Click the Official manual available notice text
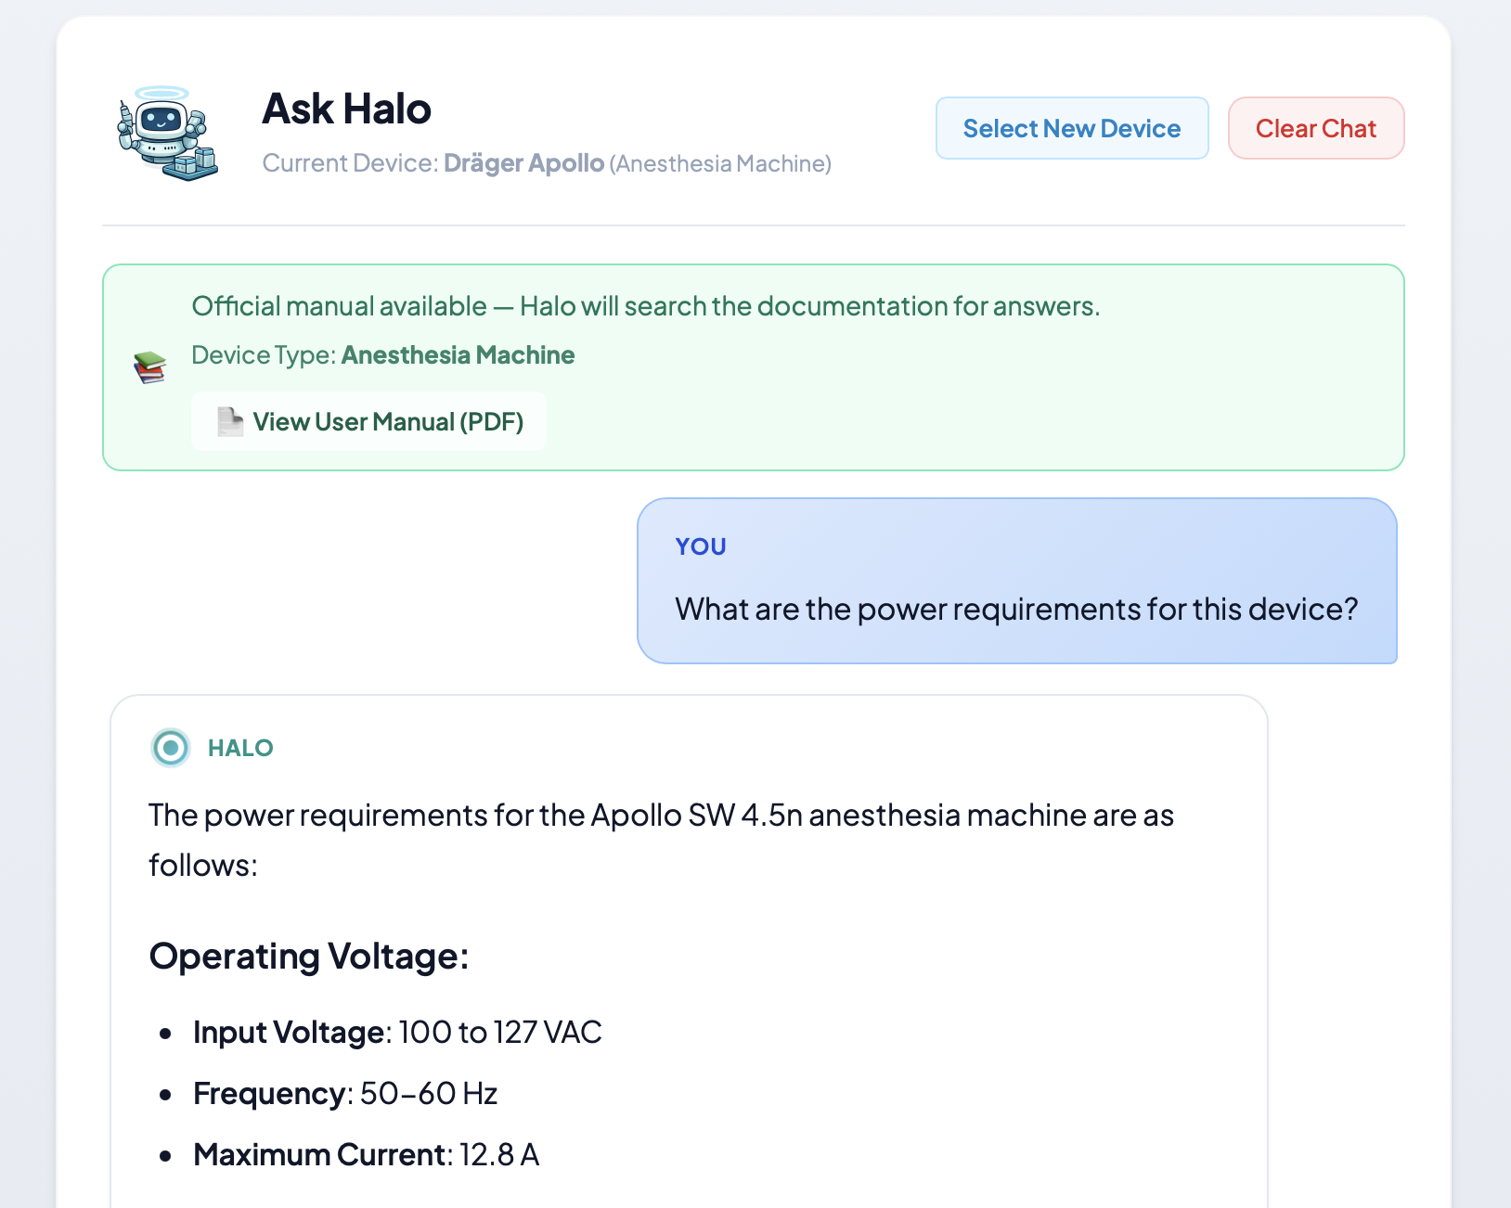The height and width of the screenshot is (1208, 1511). (645, 306)
